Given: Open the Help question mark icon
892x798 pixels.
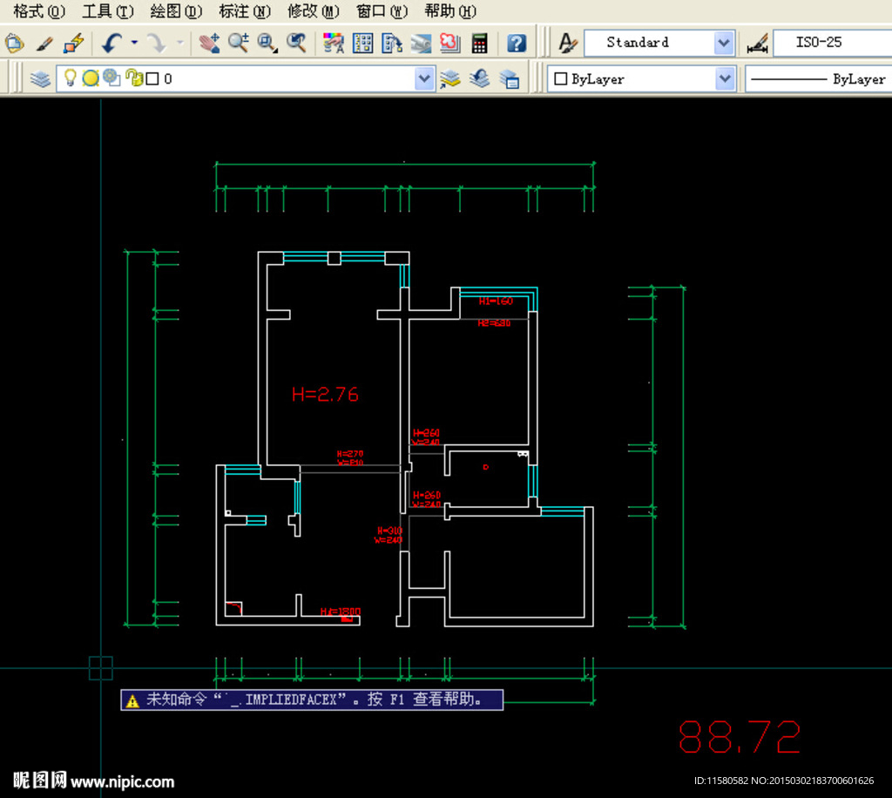Looking at the screenshot, I should tap(517, 43).
